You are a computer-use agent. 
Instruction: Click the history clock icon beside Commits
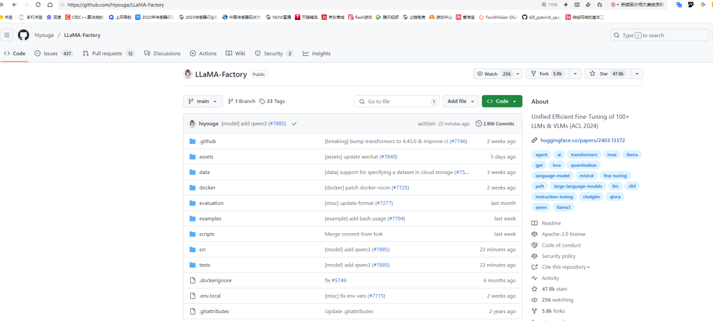point(479,123)
